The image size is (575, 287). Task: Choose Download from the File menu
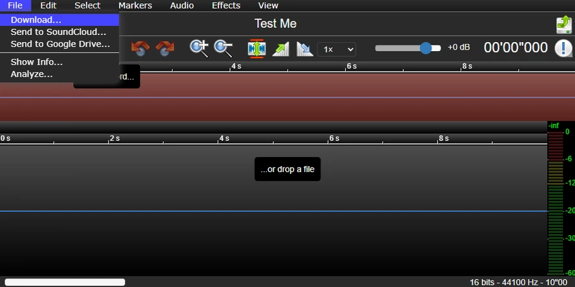coord(36,20)
